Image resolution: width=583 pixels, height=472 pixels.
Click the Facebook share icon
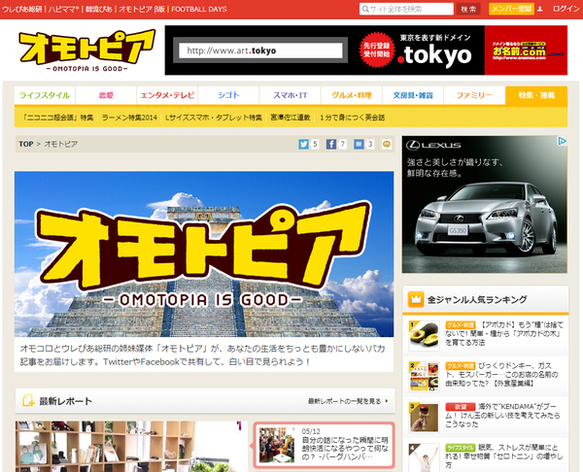(x=331, y=145)
